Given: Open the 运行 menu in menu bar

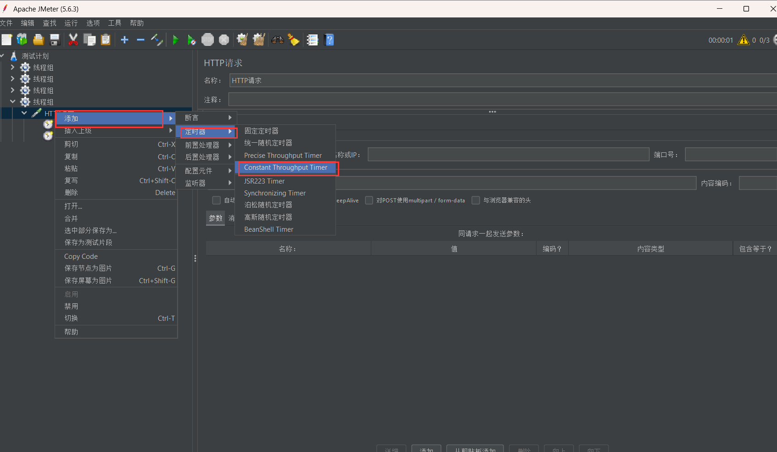Looking at the screenshot, I should [71, 23].
